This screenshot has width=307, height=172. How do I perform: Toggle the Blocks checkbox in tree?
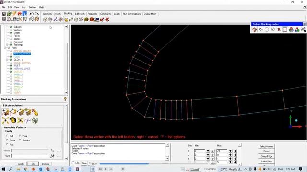(11, 39)
